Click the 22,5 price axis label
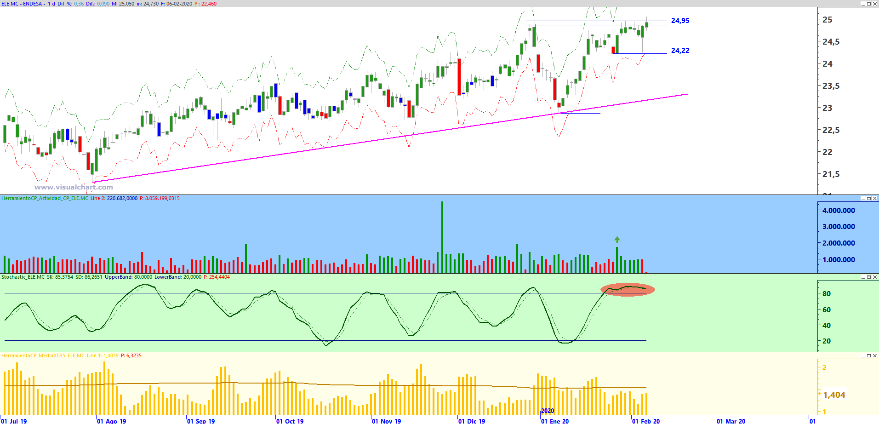The image size is (879, 424). 831,130
